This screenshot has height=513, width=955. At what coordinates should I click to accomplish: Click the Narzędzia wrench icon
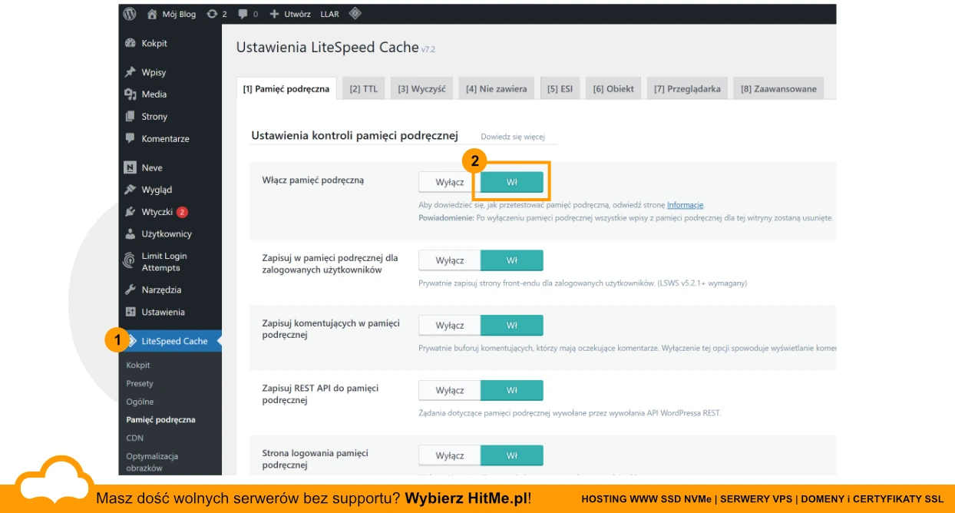131,290
